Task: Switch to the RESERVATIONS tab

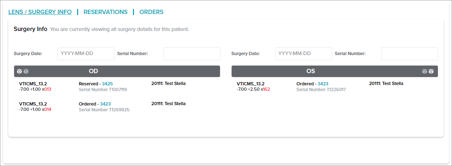Action: (x=106, y=12)
